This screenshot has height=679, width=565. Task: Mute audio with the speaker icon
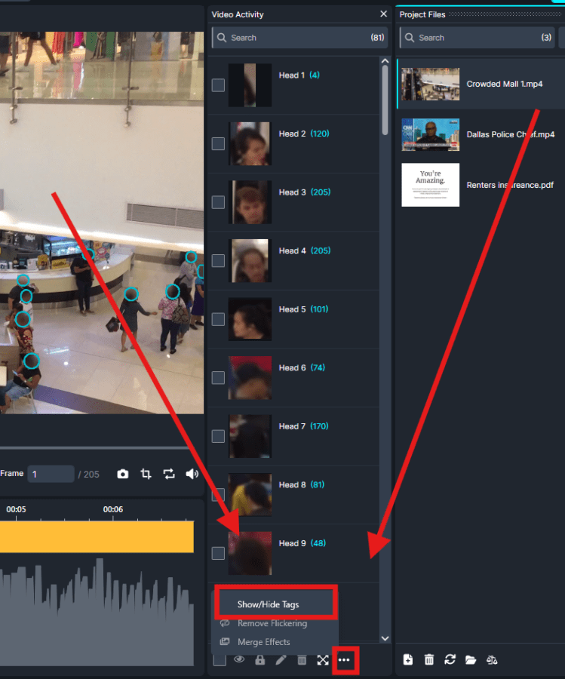click(192, 474)
